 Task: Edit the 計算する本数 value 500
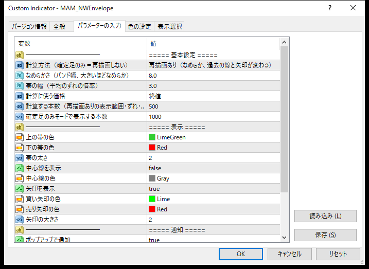(x=214, y=106)
